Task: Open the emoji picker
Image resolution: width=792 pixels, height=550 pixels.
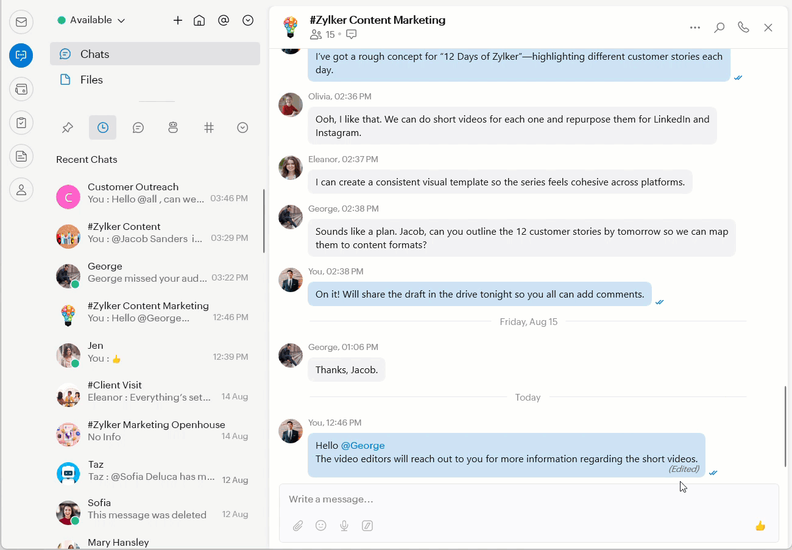Action: coord(321,526)
